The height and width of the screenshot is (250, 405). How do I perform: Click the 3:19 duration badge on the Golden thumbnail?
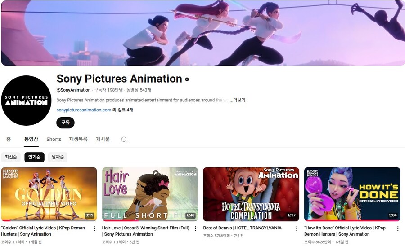pos(90,215)
